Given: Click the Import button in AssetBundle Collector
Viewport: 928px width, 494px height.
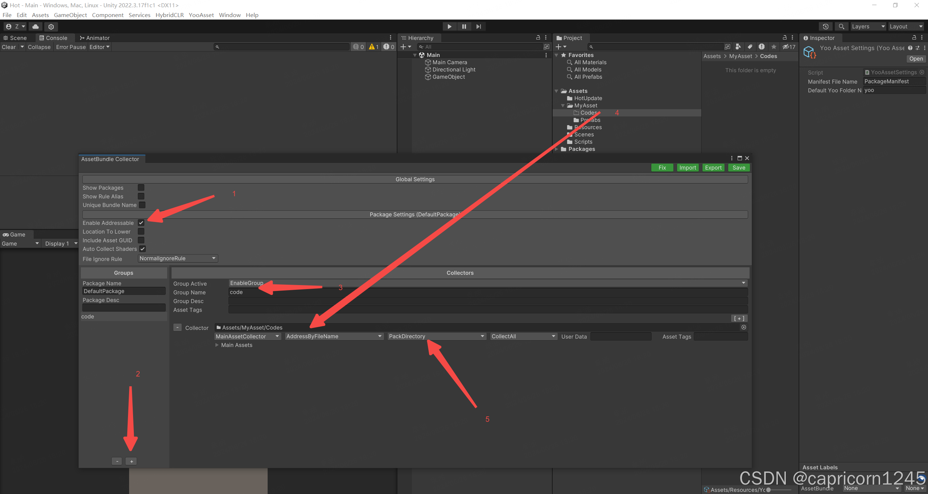Looking at the screenshot, I should click(x=688, y=167).
